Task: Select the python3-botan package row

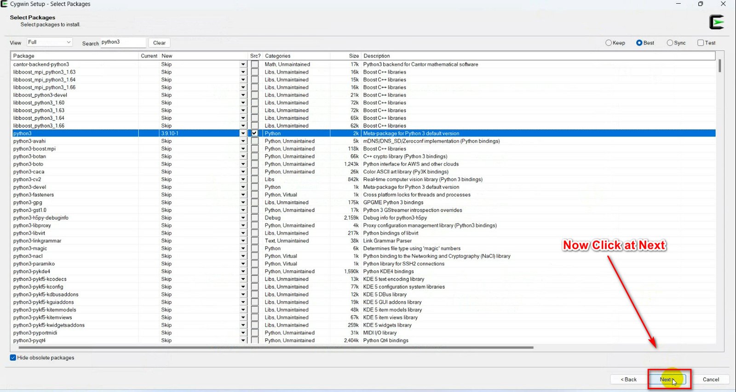Action: 363,156
